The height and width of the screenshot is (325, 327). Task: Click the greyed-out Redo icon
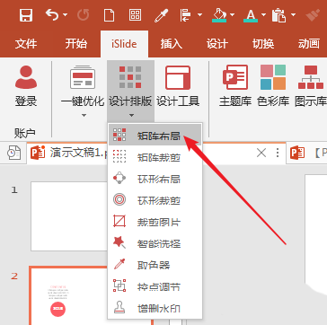83,14
